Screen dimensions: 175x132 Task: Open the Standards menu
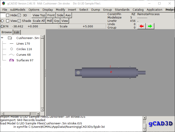(x=122, y=10)
